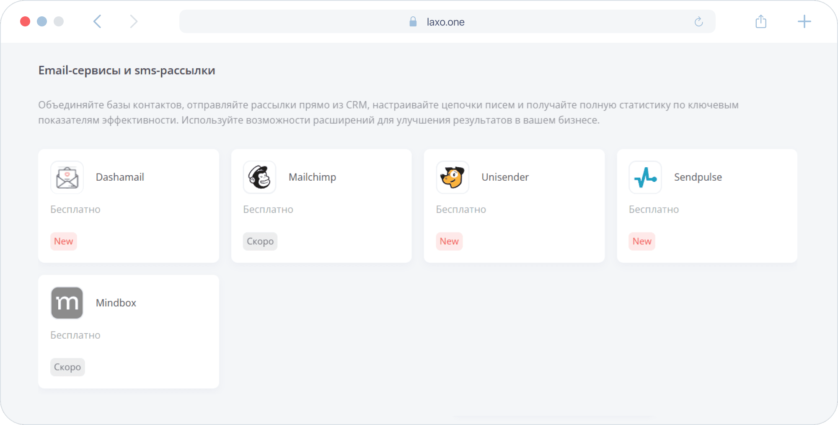838x425 pixels.
Task: Open the Mailchimp integration title
Action: [x=312, y=177]
